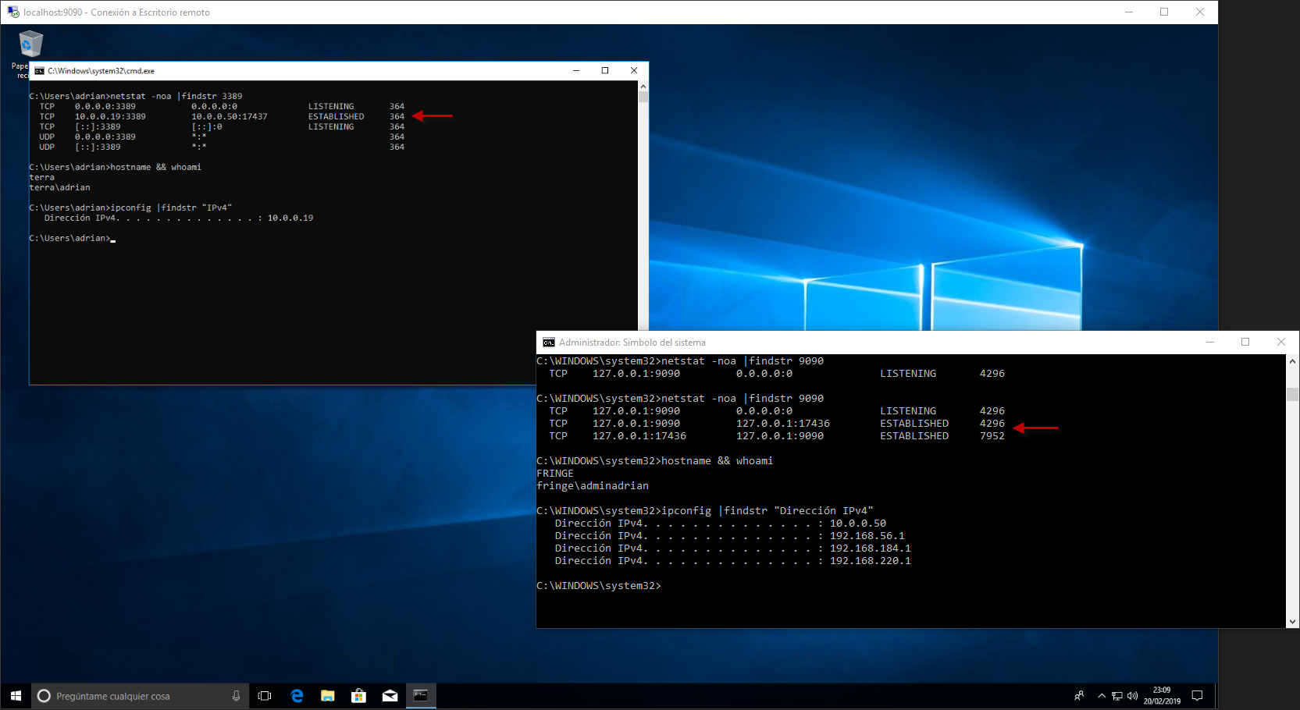The width and height of the screenshot is (1300, 710).
Task: Open the volume control tray icon
Action: click(x=1132, y=696)
